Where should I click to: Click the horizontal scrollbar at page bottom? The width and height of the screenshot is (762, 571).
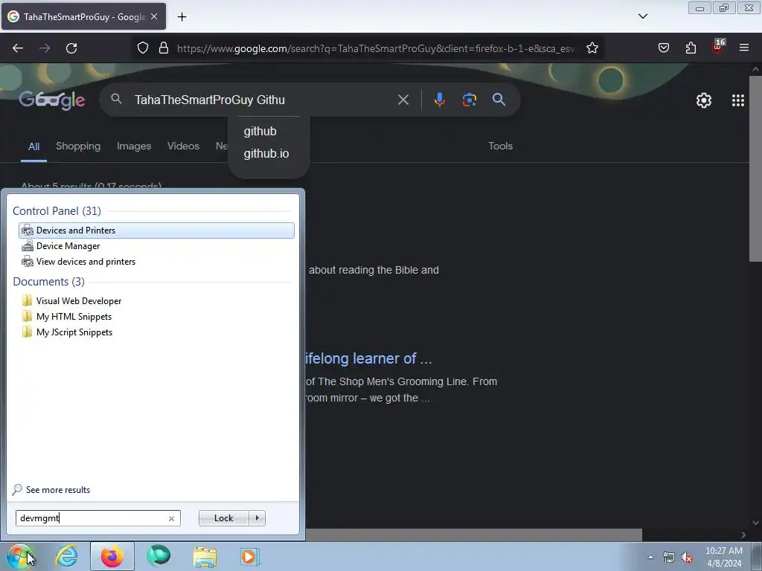click(x=473, y=535)
